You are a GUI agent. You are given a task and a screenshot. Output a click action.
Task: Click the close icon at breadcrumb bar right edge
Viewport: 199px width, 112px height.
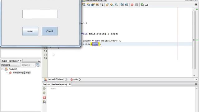(x=196, y=79)
